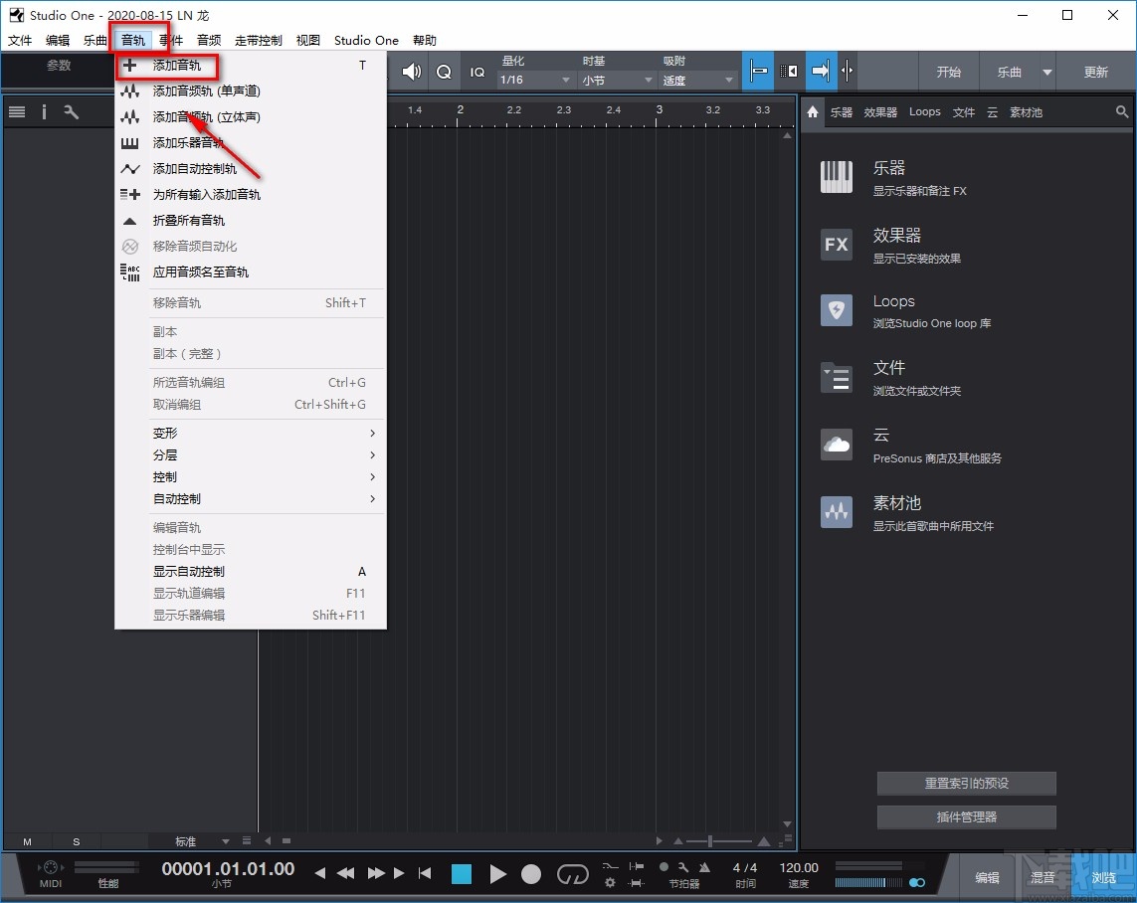The height and width of the screenshot is (903, 1137).
Task: Open the track list hamburger icon
Action: (x=17, y=111)
